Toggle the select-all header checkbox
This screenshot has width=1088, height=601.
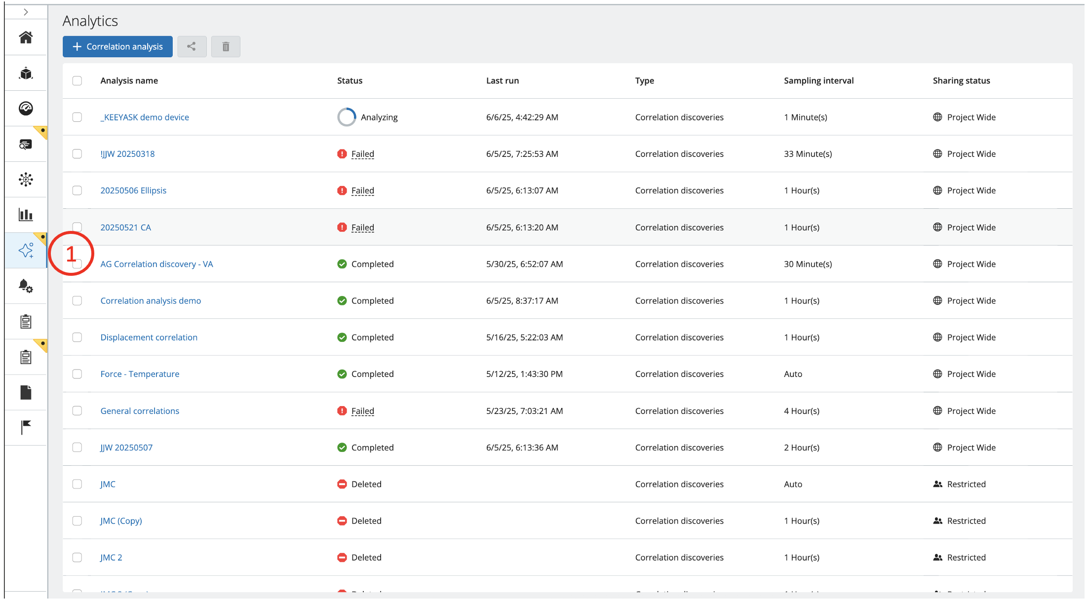pyautogui.click(x=77, y=80)
